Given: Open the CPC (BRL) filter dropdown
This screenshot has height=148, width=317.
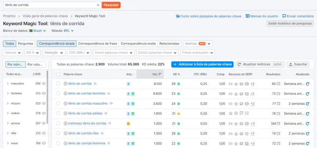Looking at the screenshot, I should tap(79, 53).
